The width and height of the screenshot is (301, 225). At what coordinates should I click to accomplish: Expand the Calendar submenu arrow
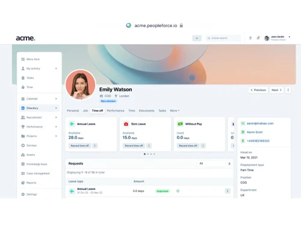(x=56, y=98)
